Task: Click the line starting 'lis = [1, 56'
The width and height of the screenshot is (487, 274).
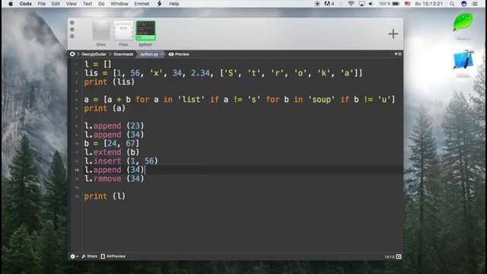Action: pos(223,73)
